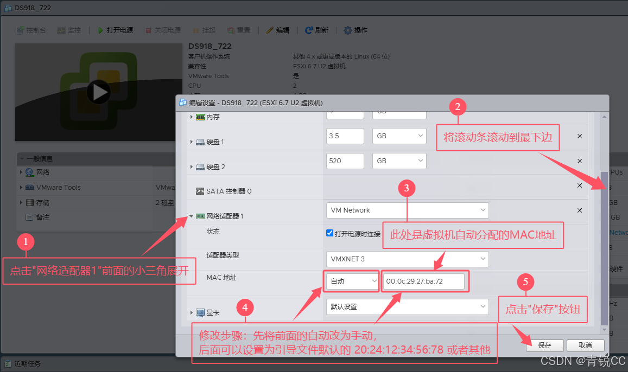Click the Hard disk 1 size field 3.5

click(345, 136)
